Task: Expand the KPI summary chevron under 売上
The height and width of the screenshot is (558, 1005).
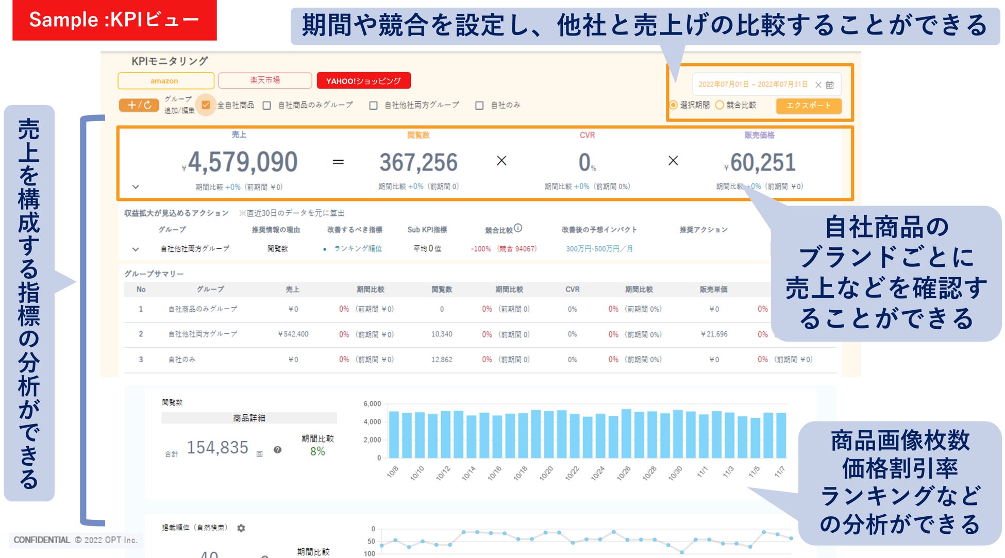Action: [x=136, y=187]
